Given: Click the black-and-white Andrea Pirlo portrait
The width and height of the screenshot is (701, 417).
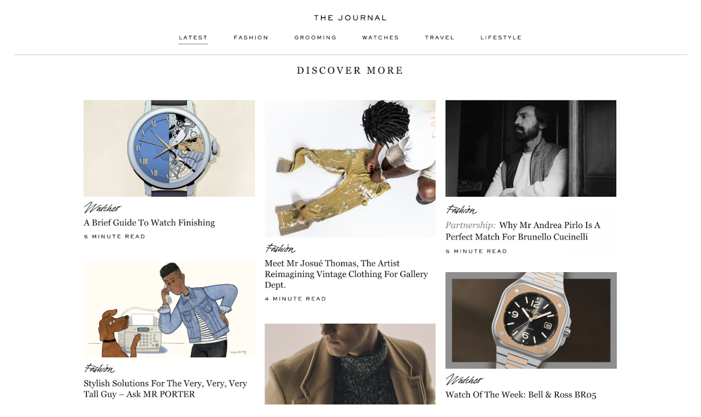Looking at the screenshot, I should tap(531, 148).
